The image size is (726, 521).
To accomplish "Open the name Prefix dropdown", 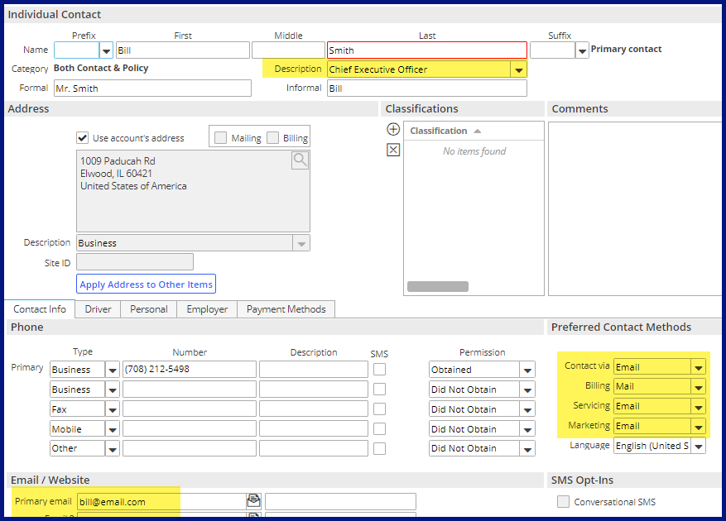I will (106, 50).
